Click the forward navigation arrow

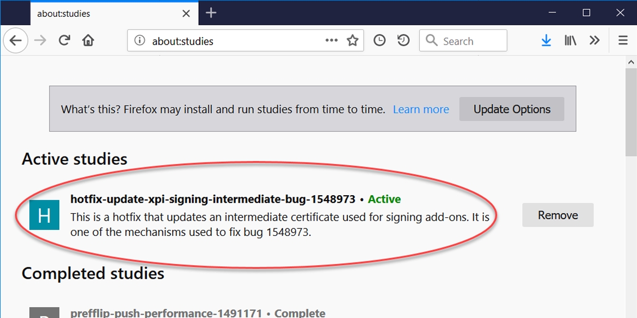pyautogui.click(x=40, y=41)
